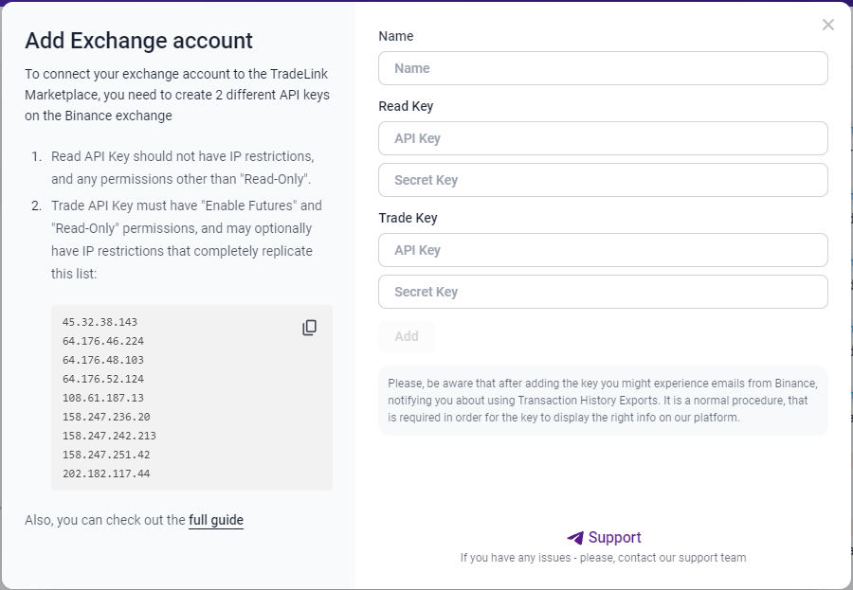The width and height of the screenshot is (853, 590).
Task: Click the Add button
Action: (407, 336)
